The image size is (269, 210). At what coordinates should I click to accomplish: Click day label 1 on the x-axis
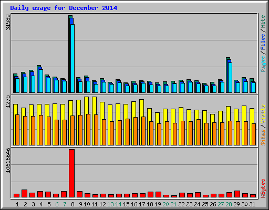click(x=17, y=204)
